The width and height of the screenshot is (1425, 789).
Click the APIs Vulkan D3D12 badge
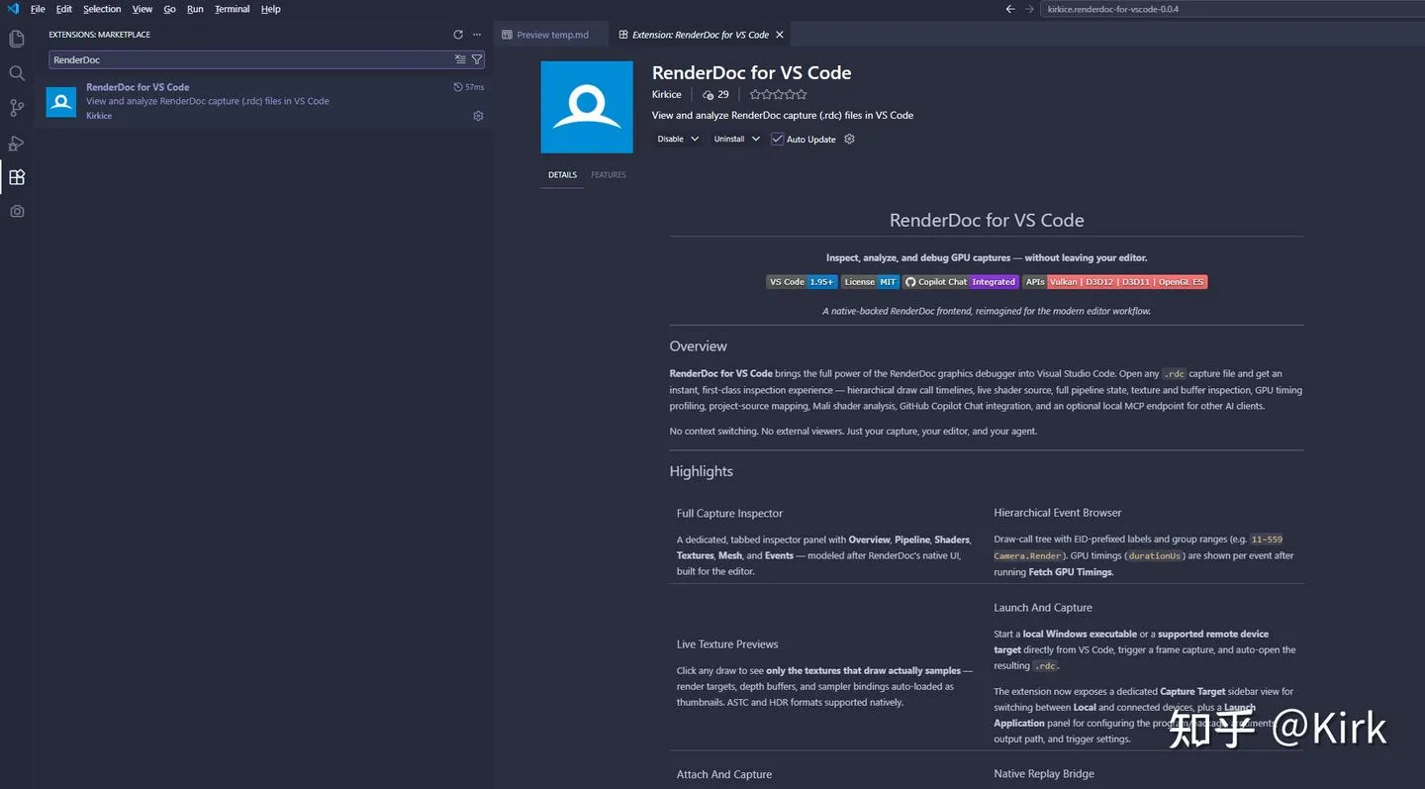click(1115, 282)
